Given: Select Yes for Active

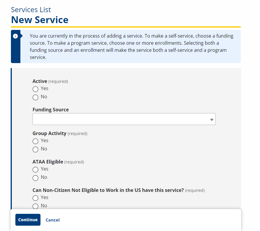Looking at the screenshot, I should pos(35,89).
